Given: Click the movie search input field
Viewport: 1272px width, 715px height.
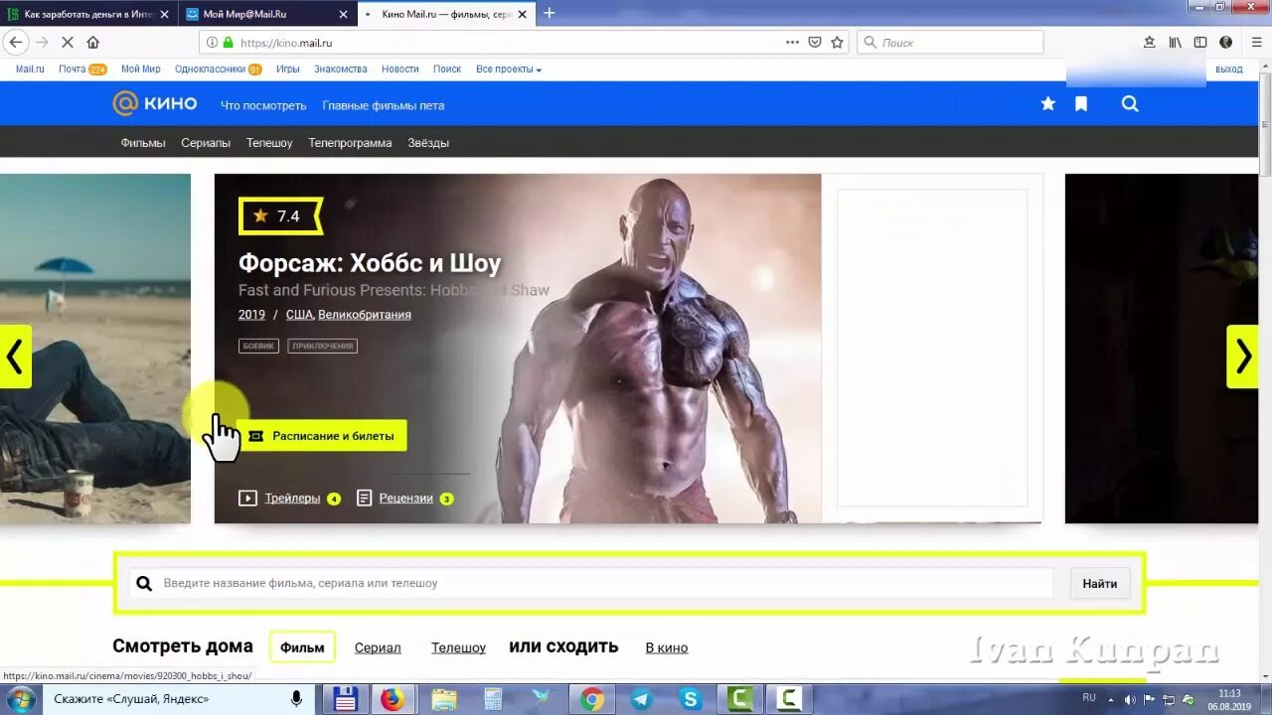Looking at the screenshot, I should (591, 584).
